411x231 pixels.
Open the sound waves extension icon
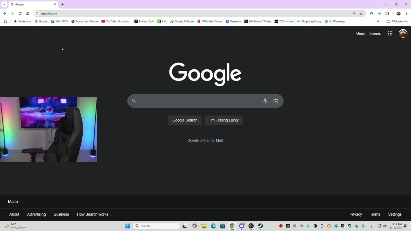coord(379,13)
